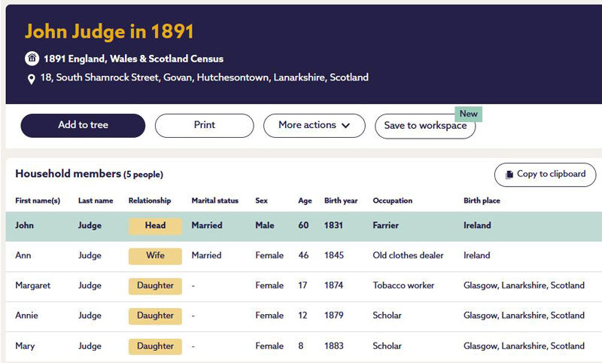The height and width of the screenshot is (363, 602).
Task: Click the Print button
Action: click(204, 126)
